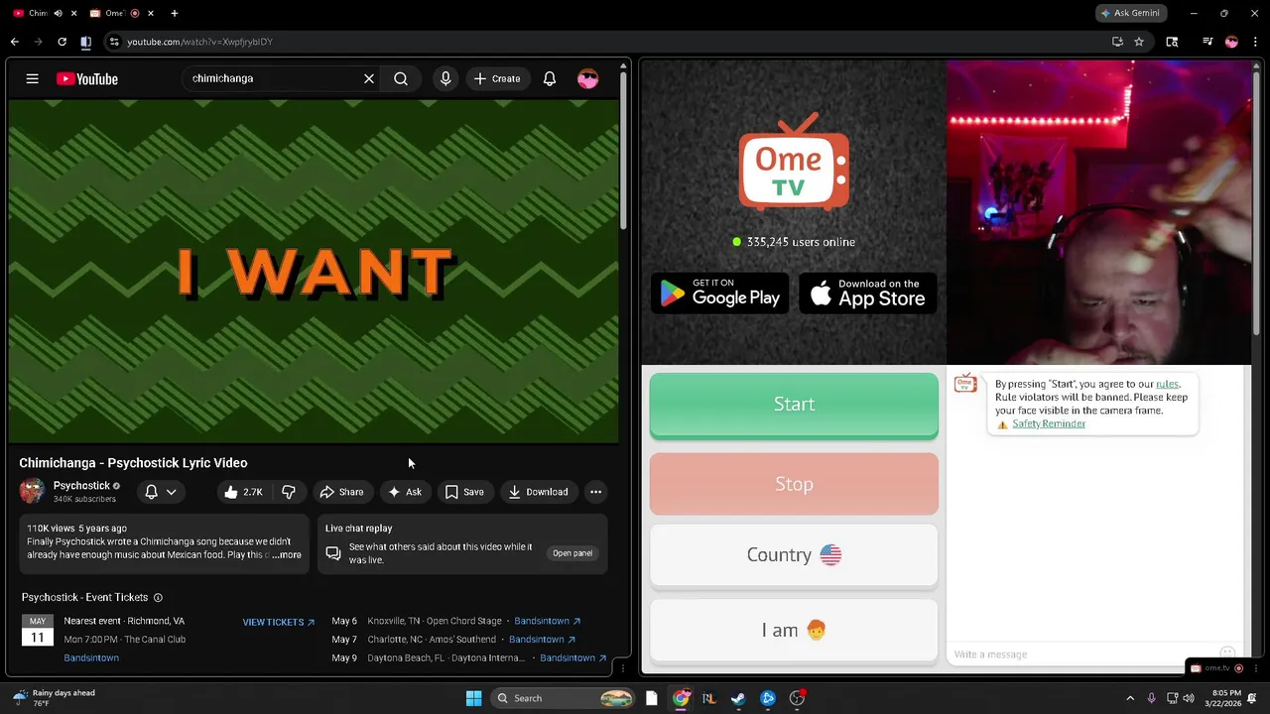Go to the YouTube home logo
The height and width of the screenshot is (714, 1270).
[87, 78]
